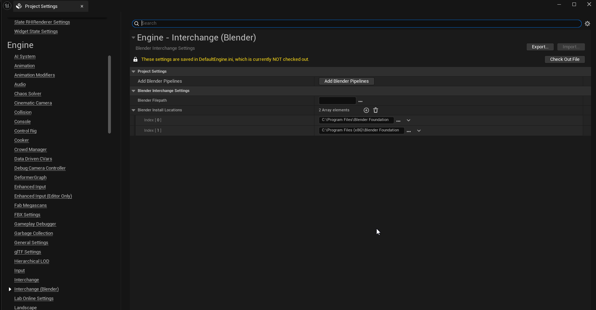596x310 pixels.
Task: Click the 2 Array elements text
Action: pyautogui.click(x=334, y=110)
